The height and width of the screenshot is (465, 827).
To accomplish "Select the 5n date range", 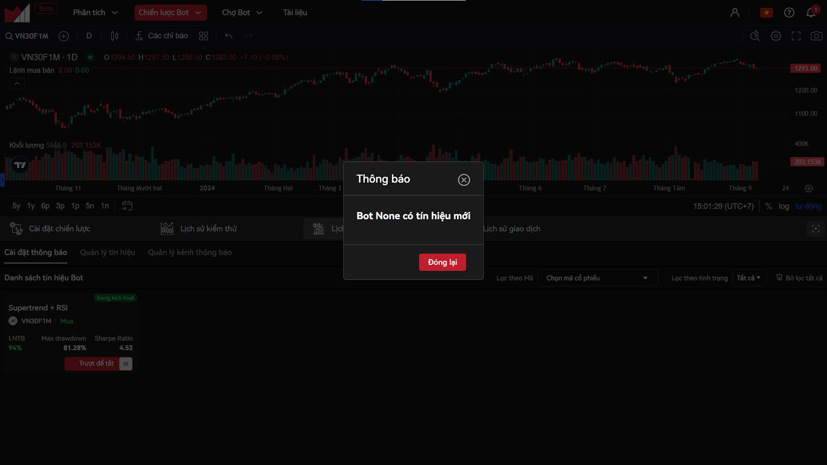I will pos(90,206).
